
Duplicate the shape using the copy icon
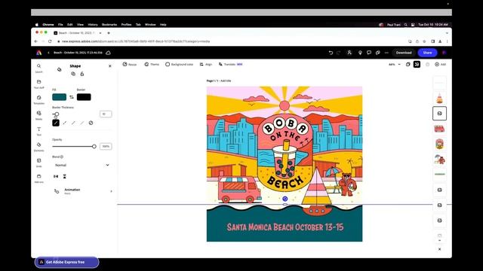[x=73, y=74]
